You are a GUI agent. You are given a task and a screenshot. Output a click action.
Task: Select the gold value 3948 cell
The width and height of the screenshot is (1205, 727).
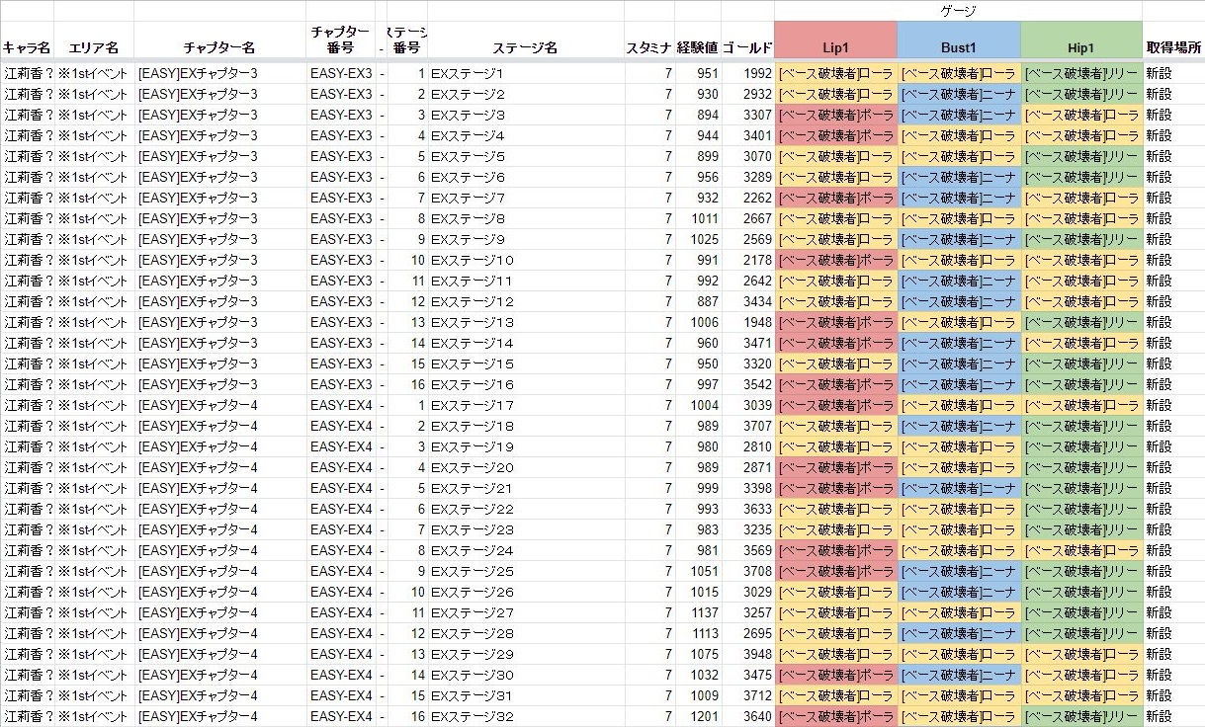756,655
